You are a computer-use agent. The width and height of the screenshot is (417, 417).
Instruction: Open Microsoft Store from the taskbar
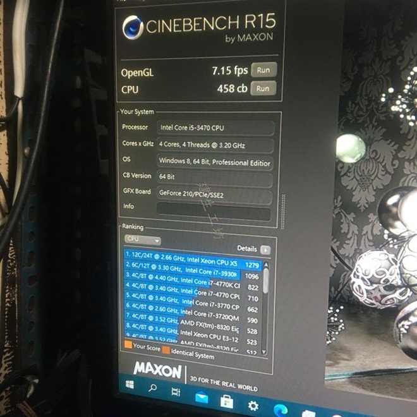click(x=227, y=402)
